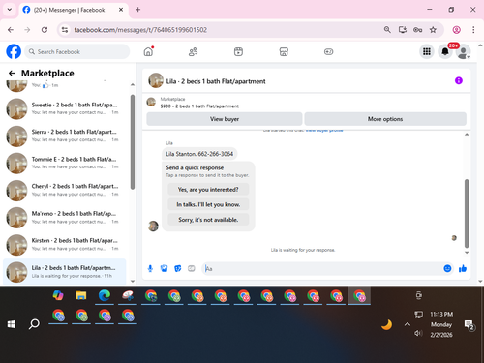Click the Search Facebook field
Image resolution: width=484 pixels, height=363 pixels.
click(x=77, y=51)
